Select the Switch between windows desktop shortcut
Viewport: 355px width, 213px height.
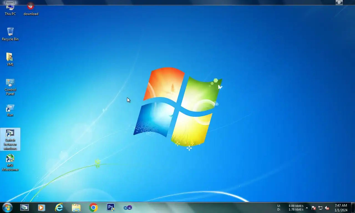tap(10, 139)
